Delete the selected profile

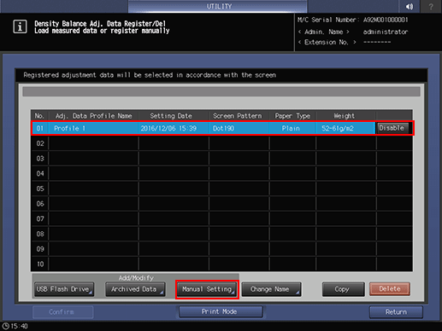pos(390,289)
